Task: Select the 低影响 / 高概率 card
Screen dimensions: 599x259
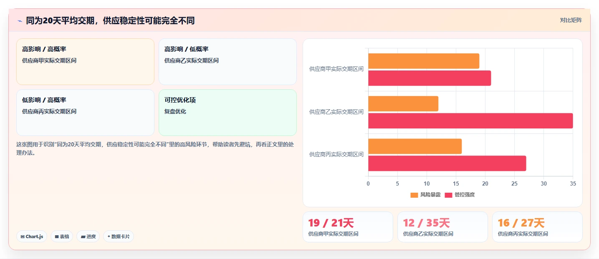Action: [85, 113]
